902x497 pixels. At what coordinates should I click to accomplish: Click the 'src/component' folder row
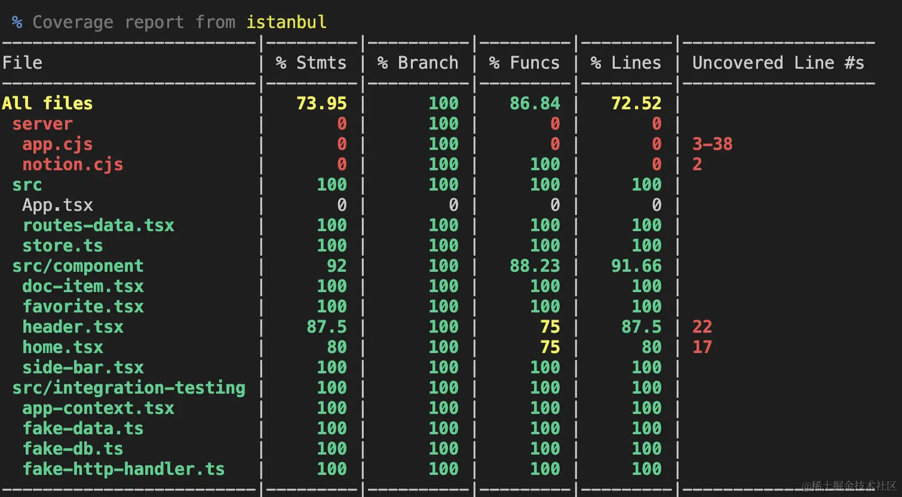click(78, 266)
